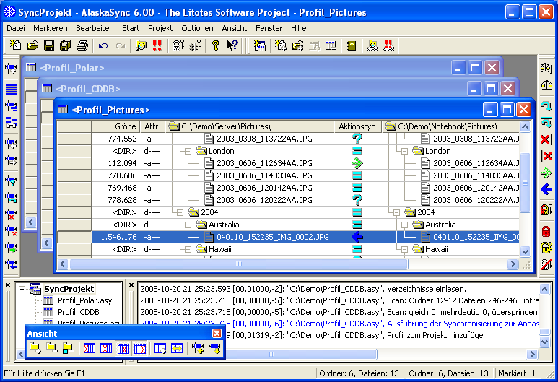Click the Markiert: 1 status bar entry

pos(517,373)
